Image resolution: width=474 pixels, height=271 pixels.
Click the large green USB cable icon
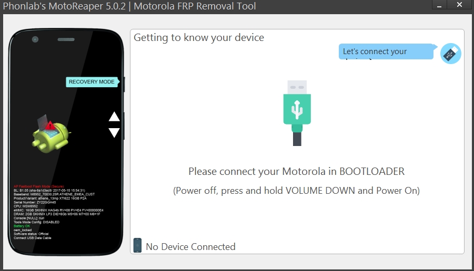(x=297, y=113)
